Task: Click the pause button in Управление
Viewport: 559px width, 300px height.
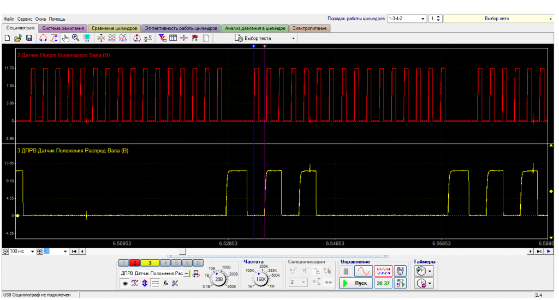Action: tap(346, 272)
